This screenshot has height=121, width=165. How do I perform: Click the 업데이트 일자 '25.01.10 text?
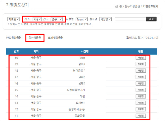142,38
